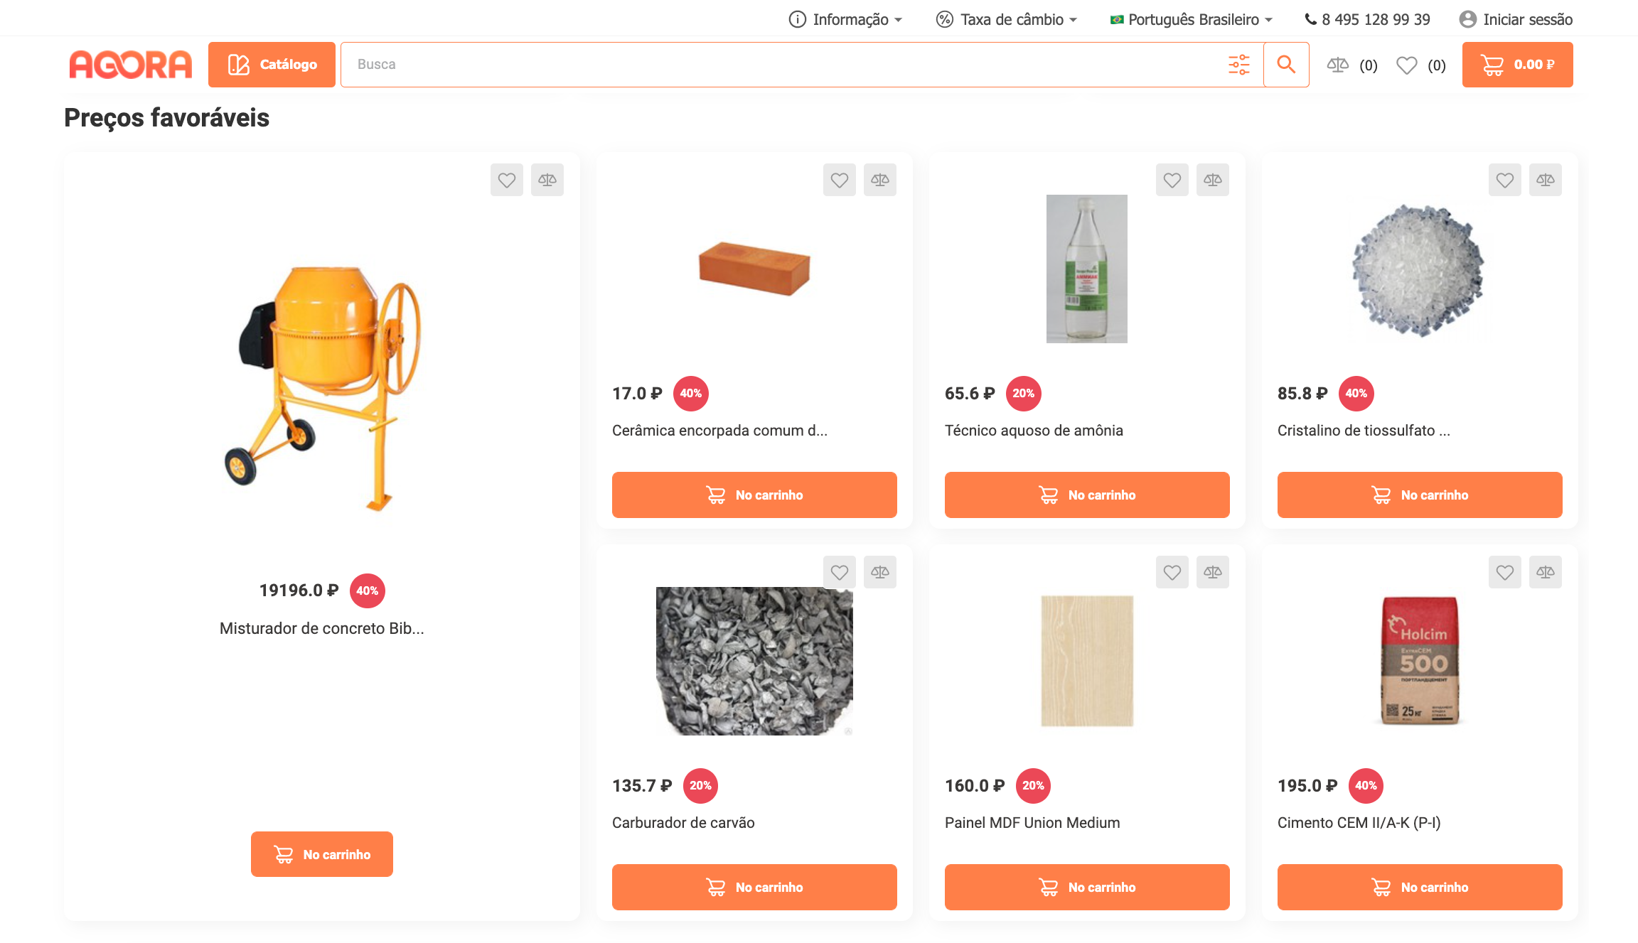Add Carburador de carvão to cart

754,887
